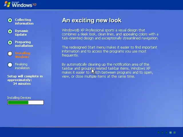Screen dimensions: 183x137
Task: Select the Finalizing installation step bullet
Action: [10, 65]
